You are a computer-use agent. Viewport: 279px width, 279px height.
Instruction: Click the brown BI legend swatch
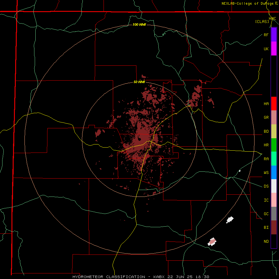274,228
